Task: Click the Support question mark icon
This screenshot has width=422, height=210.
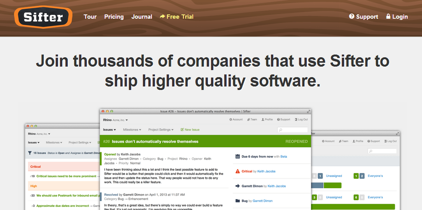Action: point(352,16)
